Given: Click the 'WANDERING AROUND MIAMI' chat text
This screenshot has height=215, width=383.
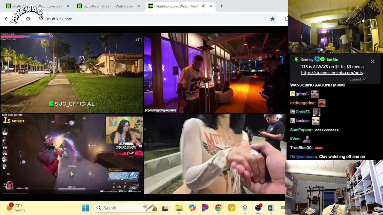Looking at the screenshot, I should point(317,85).
